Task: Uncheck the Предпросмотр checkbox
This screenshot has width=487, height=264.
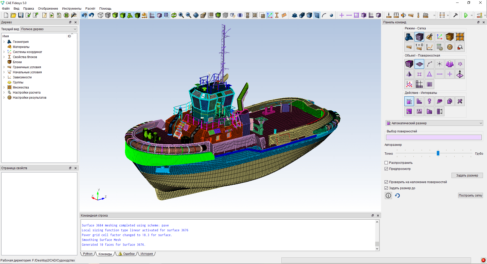Action: [386, 169]
